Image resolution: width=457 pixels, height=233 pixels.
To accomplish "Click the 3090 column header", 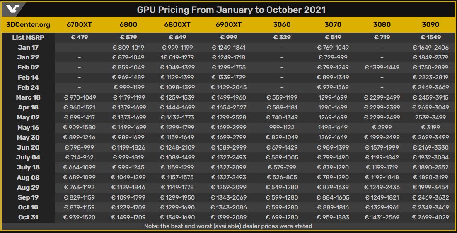I will [x=430, y=25].
